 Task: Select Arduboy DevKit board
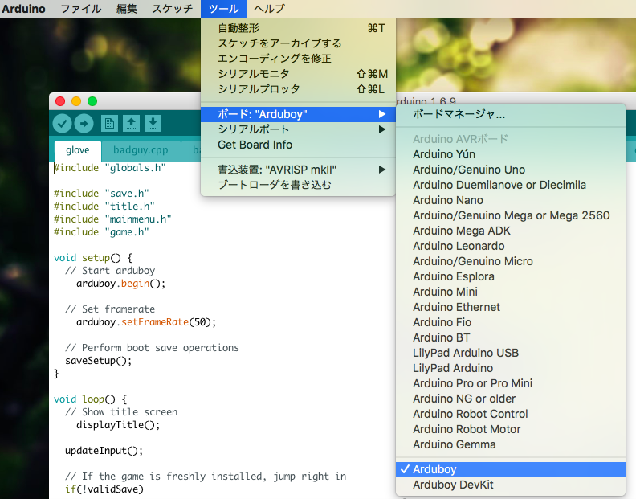click(x=511, y=485)
